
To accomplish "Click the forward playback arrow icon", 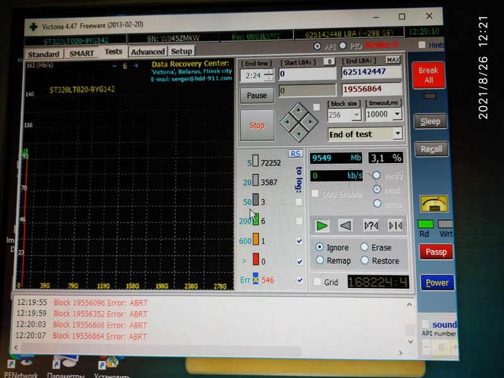I will [x=323, y=225].
